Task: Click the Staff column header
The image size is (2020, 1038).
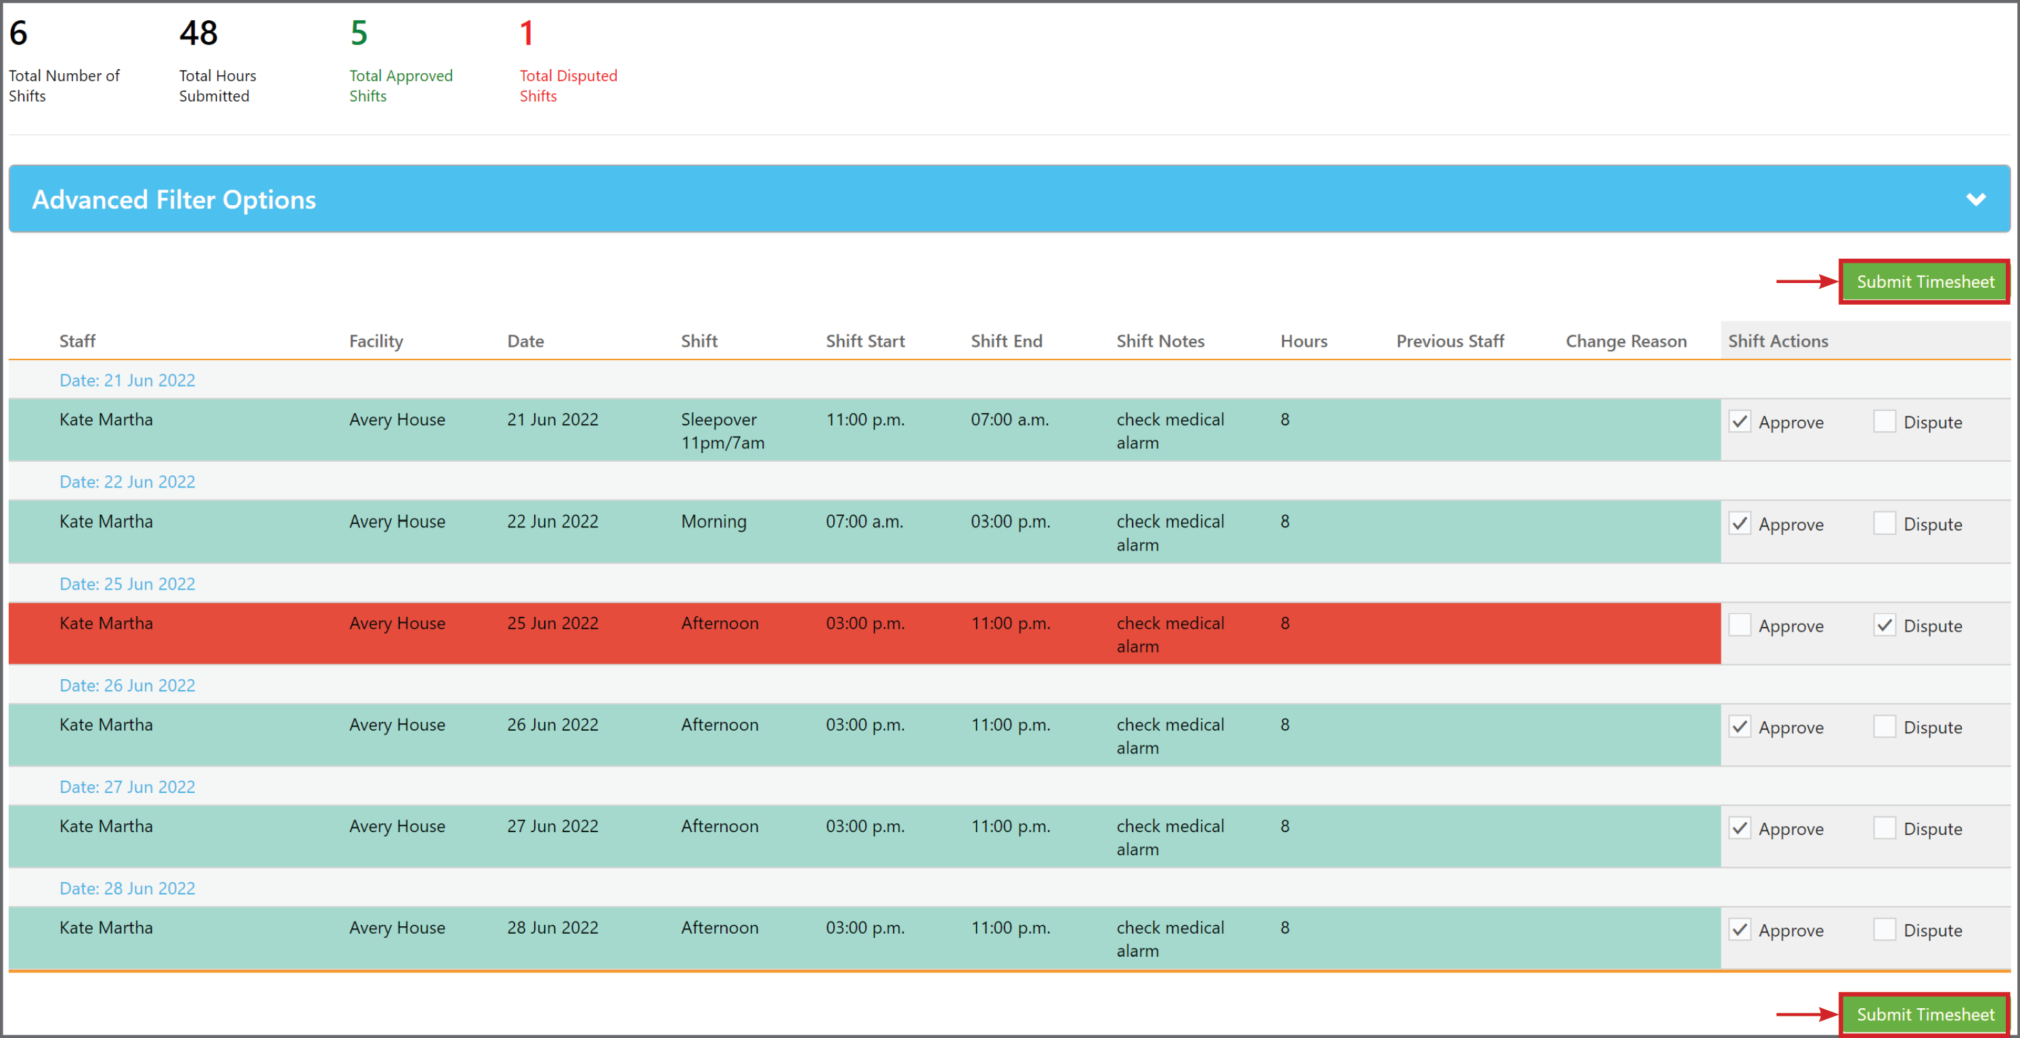Action: point(77,341)
